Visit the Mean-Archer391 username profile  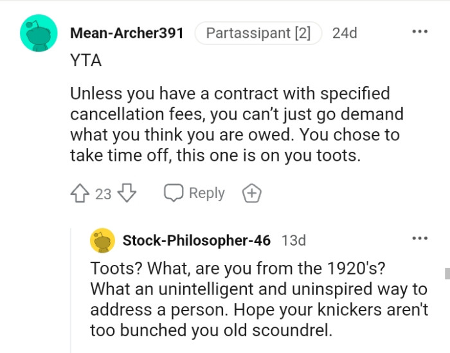click(127, 33)
